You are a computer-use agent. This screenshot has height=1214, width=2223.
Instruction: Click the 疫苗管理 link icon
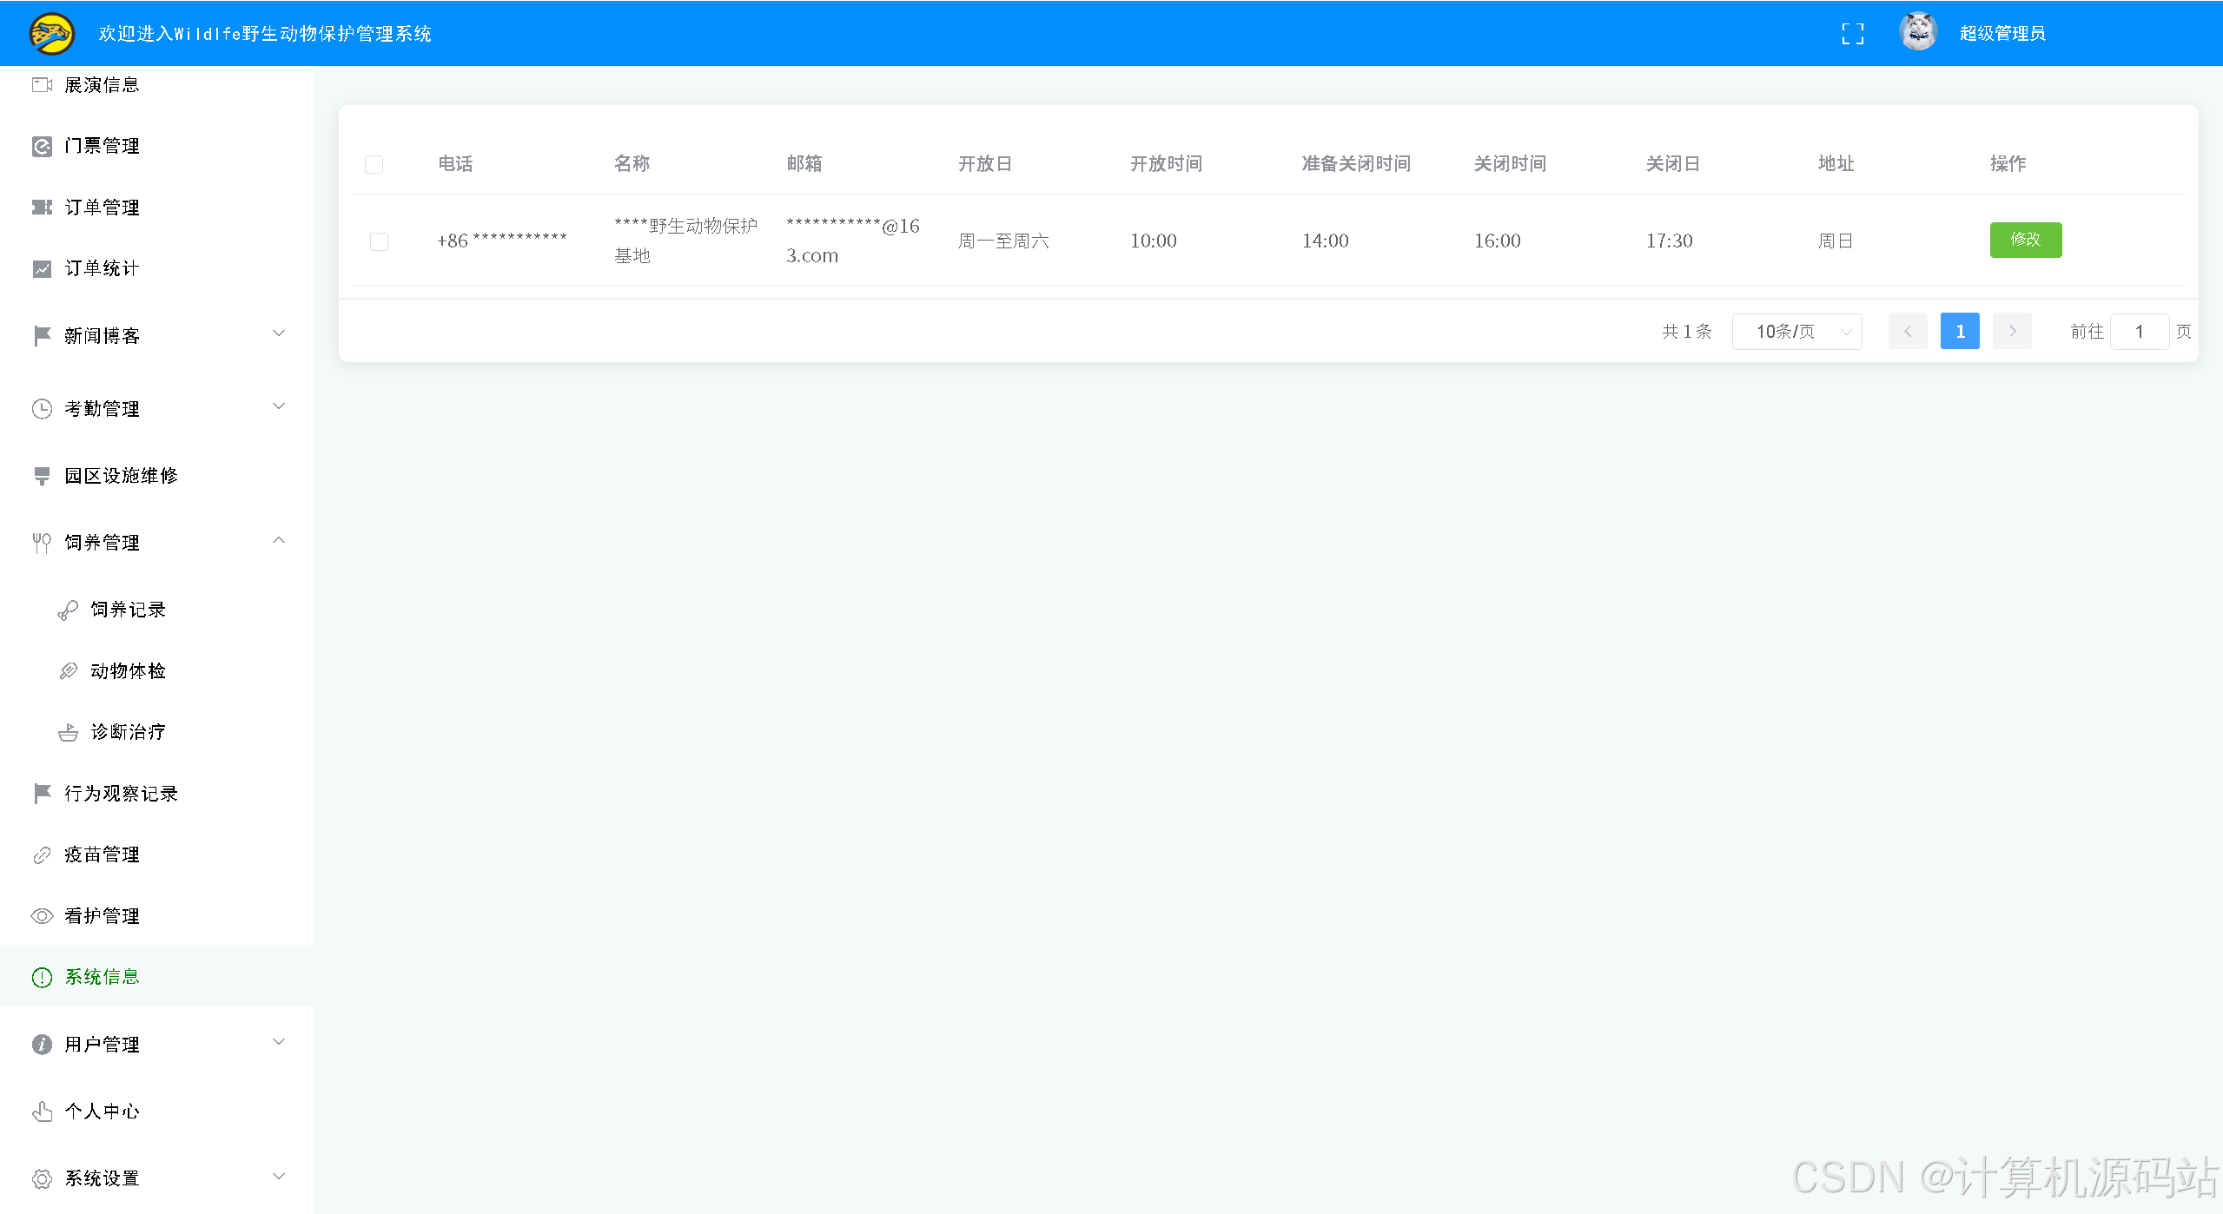[42, 855]
